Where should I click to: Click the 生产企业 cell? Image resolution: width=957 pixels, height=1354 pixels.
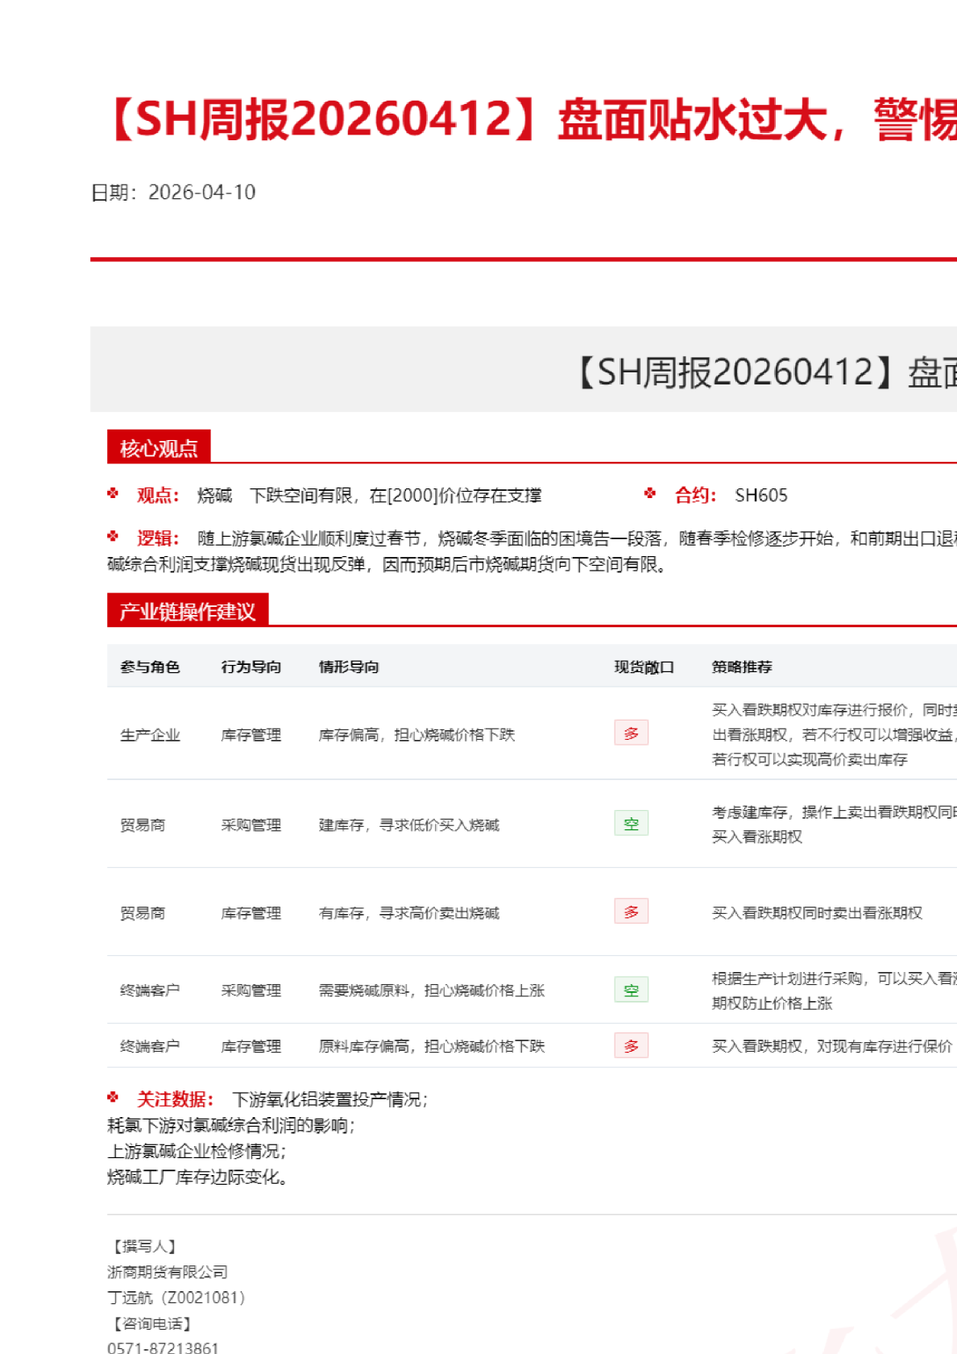pos(150,734)
